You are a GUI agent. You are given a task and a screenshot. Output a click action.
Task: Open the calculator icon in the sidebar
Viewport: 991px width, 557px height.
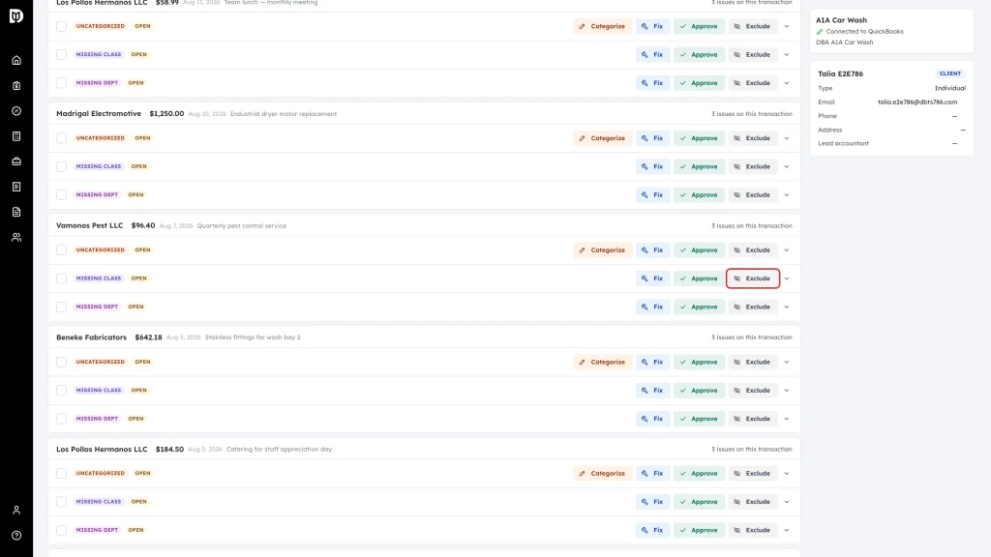pyautogui.click(x=16, y=136)
